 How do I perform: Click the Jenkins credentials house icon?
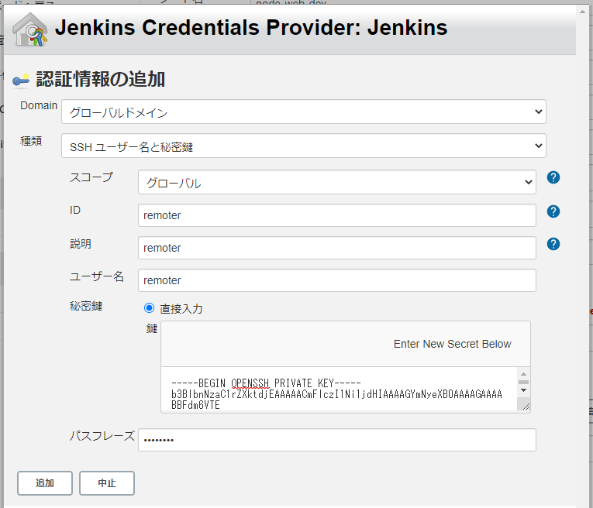pyautogui.click(x=30, y=29)
